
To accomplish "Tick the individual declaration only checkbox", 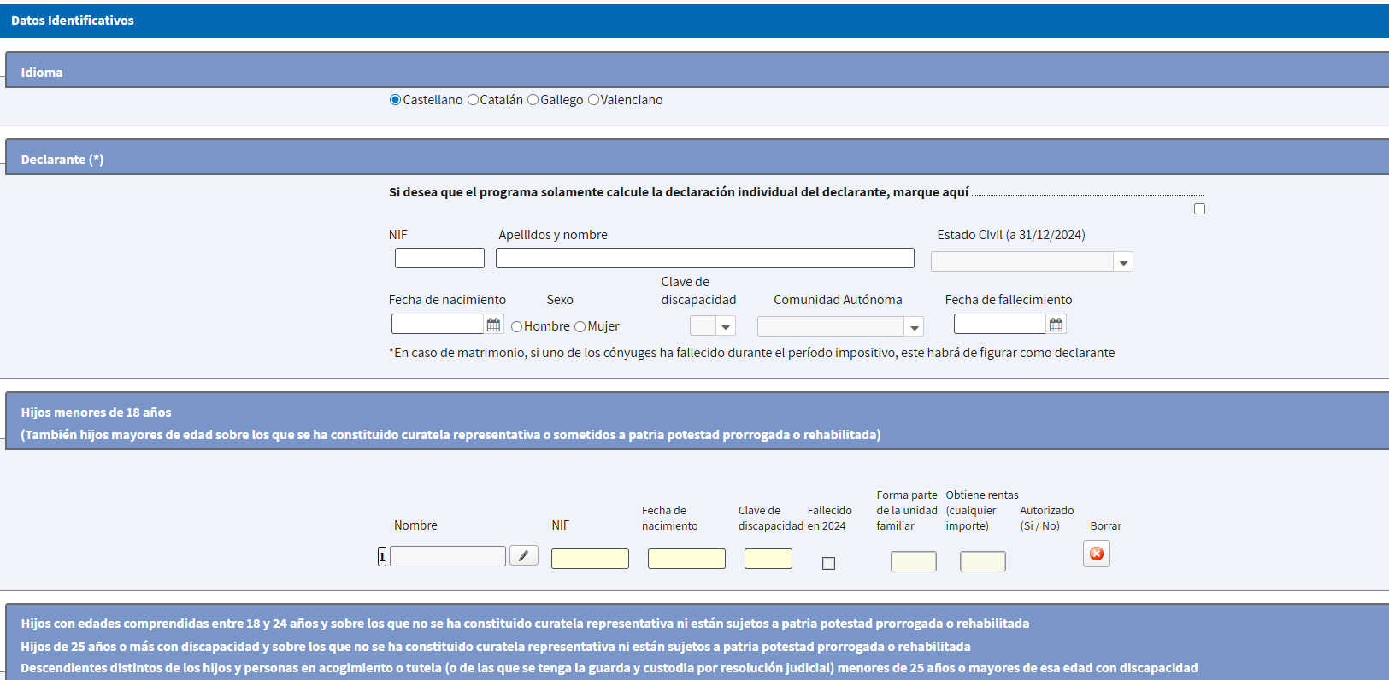I will click(1199, 209).
